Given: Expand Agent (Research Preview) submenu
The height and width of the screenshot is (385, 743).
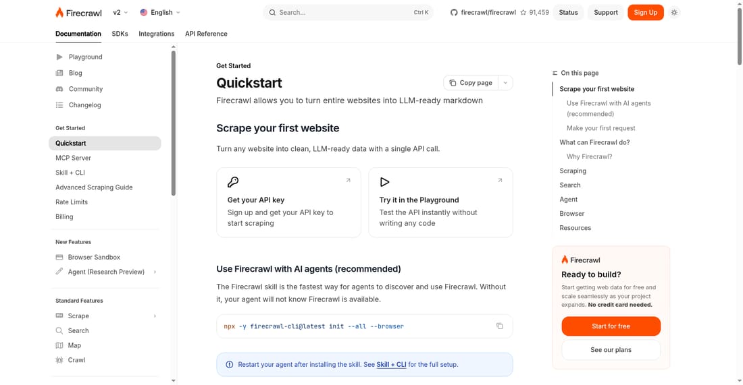Looking at the screenshot, I should click(155, 272).
